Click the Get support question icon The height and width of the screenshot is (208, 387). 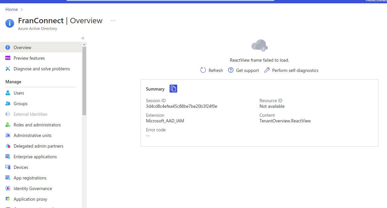click(230, 70)
